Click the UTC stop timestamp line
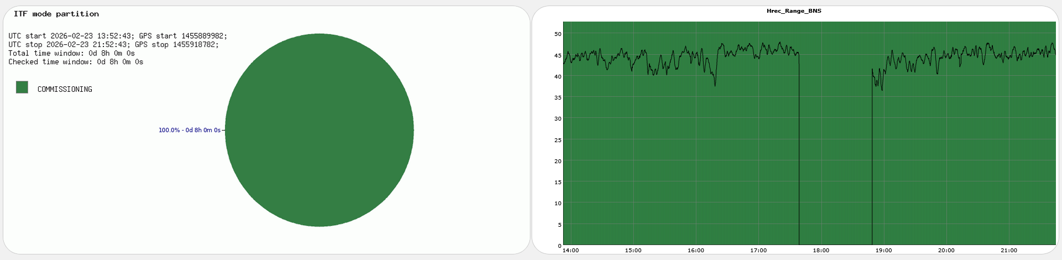 (x=113, y=45)
